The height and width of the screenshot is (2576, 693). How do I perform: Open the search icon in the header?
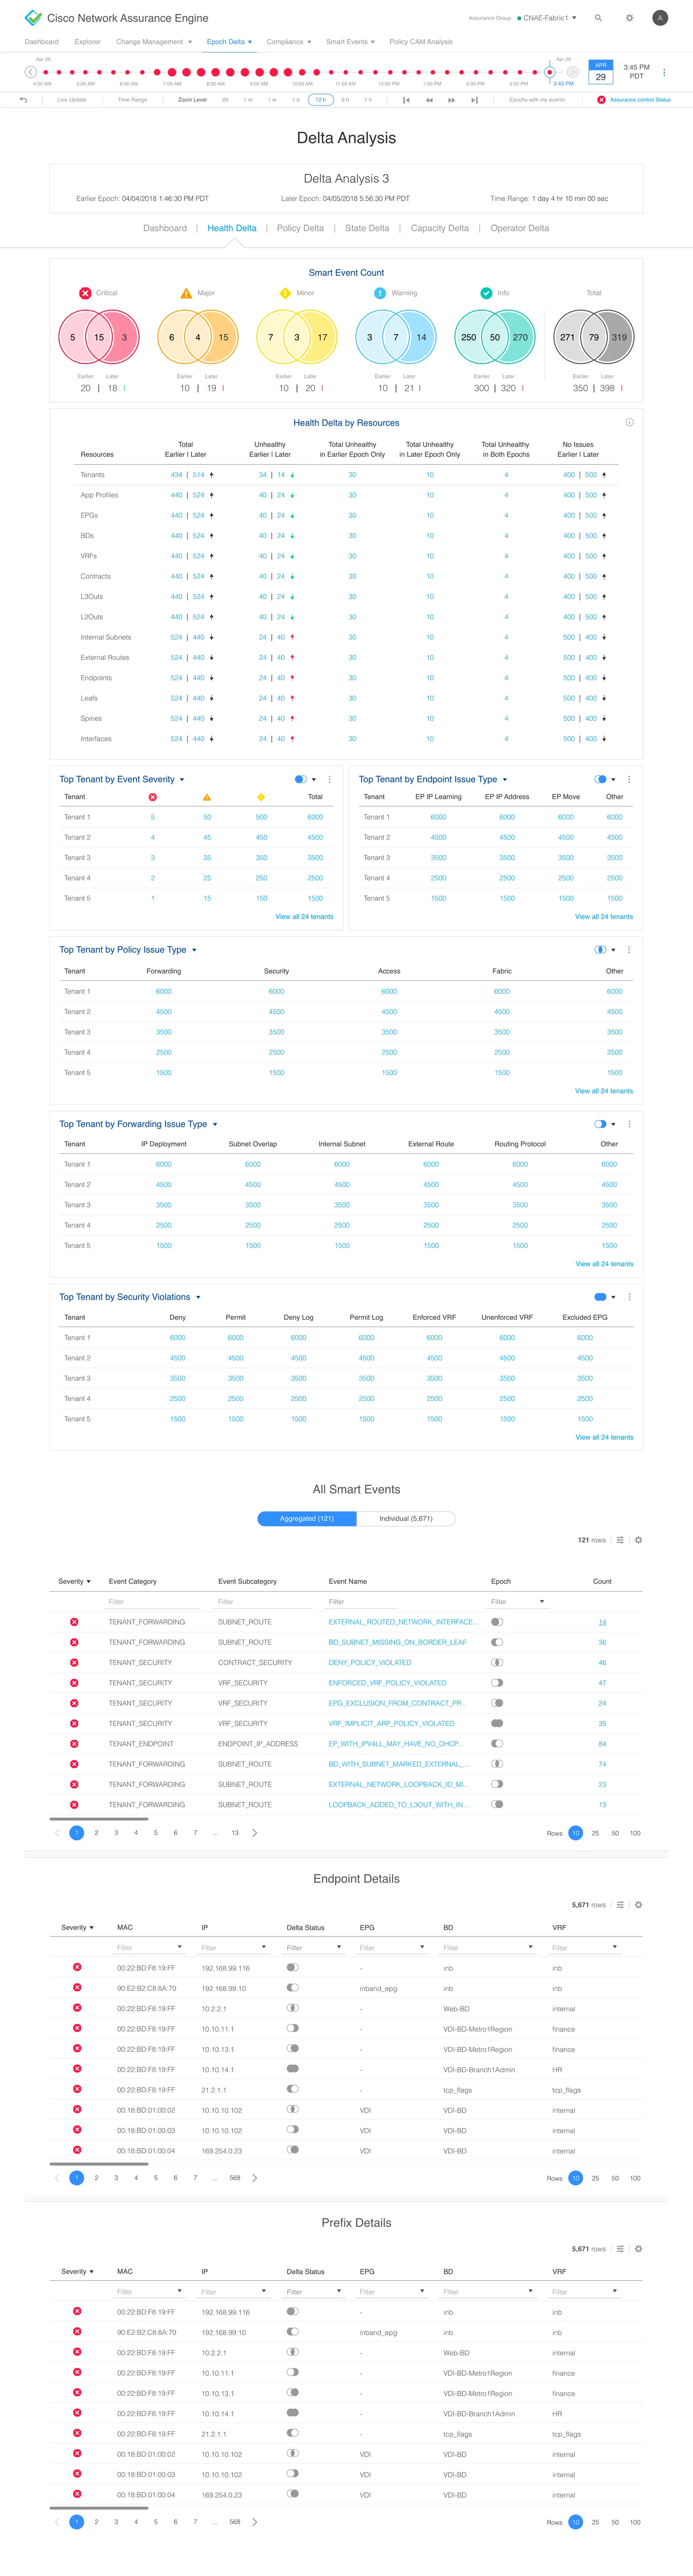598,18
